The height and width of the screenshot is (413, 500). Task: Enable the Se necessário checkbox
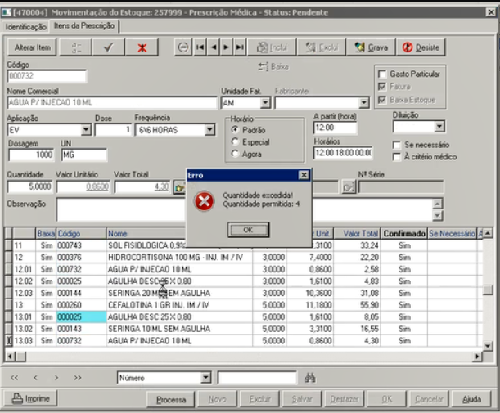point(397,145)
